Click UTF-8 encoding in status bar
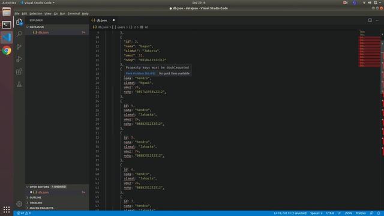This screenshot has width=384, height=216. click(330, 214)
